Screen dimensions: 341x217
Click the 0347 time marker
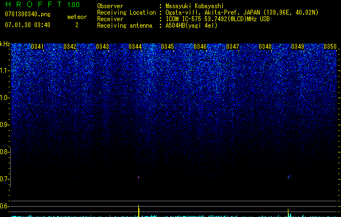233,47
